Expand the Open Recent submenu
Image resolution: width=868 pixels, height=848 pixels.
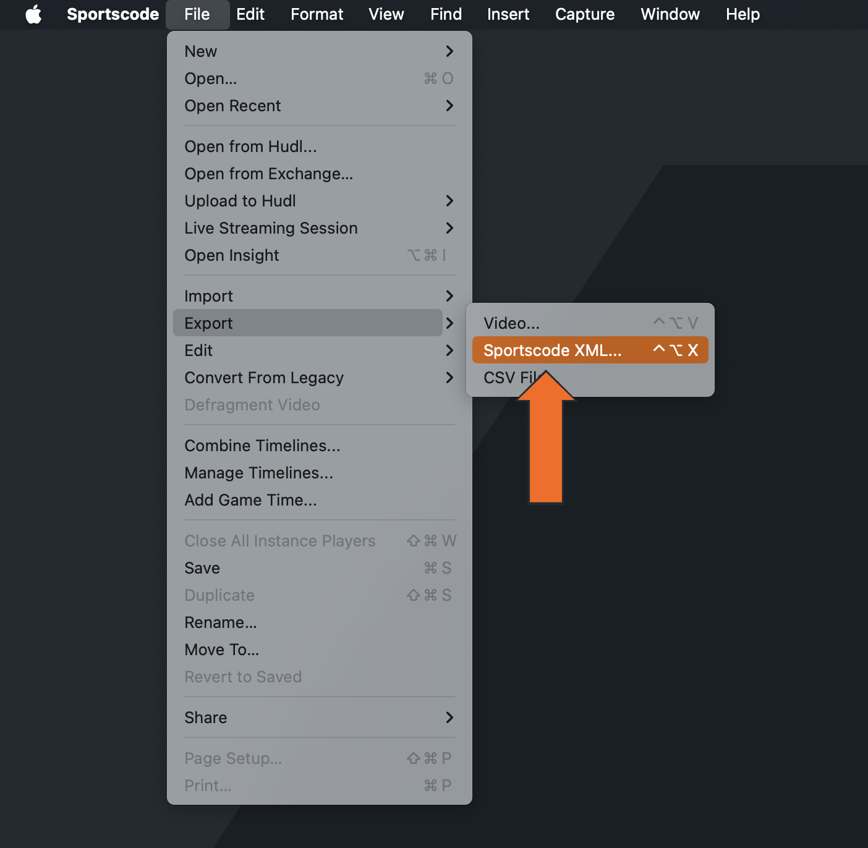pyautogui.click(x=232, y=106)
